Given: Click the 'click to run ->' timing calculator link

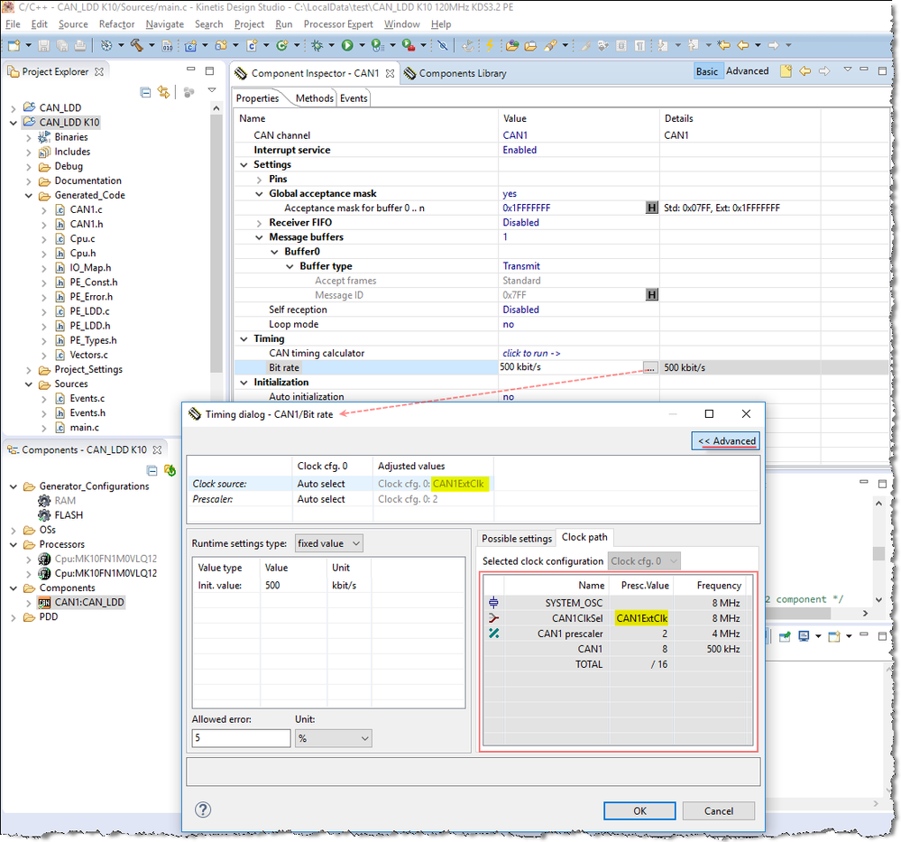Looking at the screenshot, I should point(531,353).
